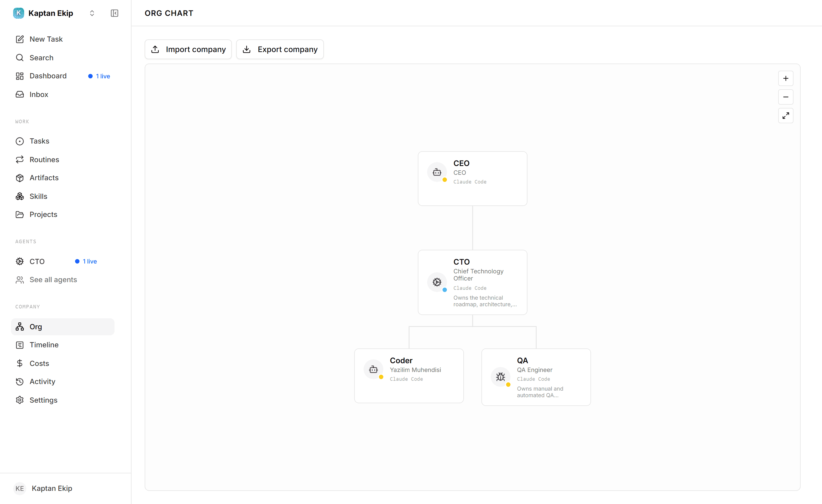Click the QA bug avatar icon

500,377
